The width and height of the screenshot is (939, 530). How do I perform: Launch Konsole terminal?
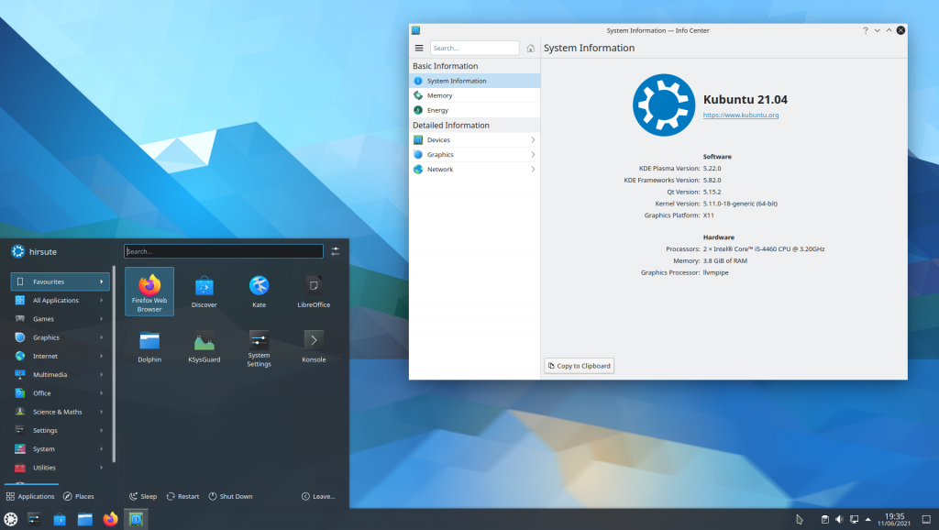pyautogui.click(x=314, y=347)
